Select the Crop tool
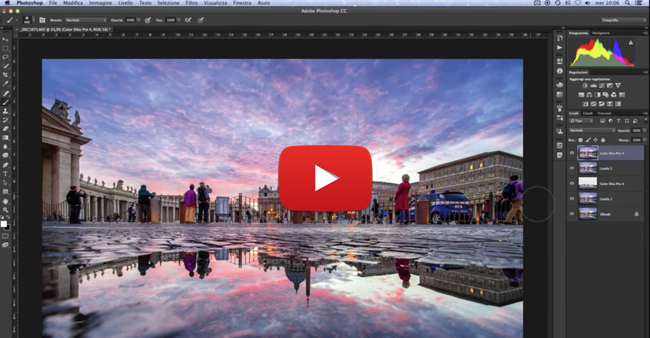Viewport: 650px width, 338px height. (5, 75)
